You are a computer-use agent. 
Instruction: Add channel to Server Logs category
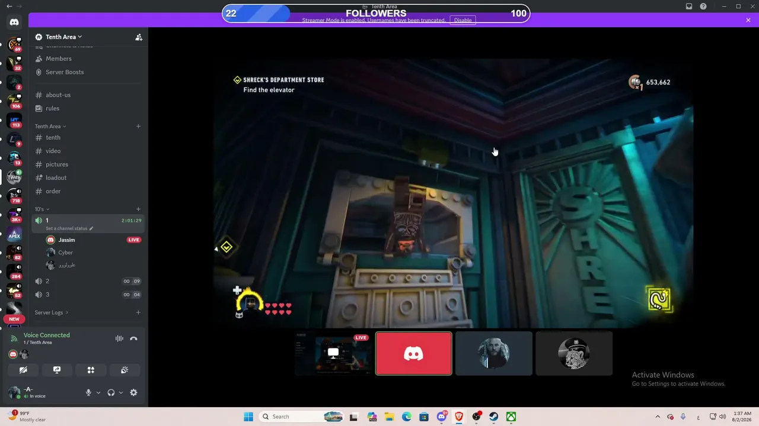pos(138,312)
